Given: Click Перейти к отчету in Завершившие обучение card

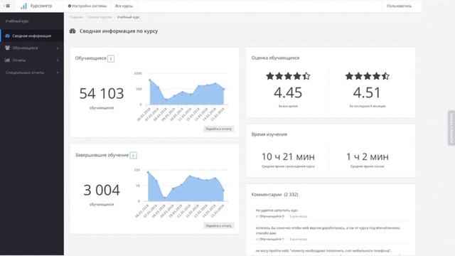Looking at the screenshot, I should [218, 225].
